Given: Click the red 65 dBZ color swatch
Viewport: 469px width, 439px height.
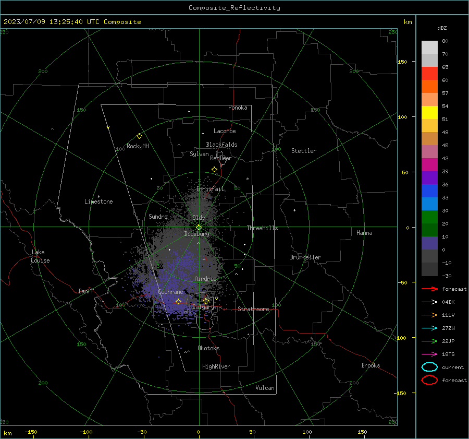Looking at the screenshot, I should click(x=429, y=74).
